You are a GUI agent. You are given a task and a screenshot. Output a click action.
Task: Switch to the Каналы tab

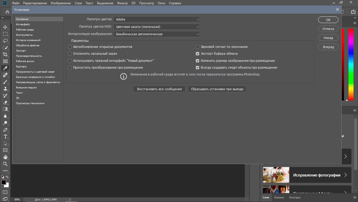(279, 198)
